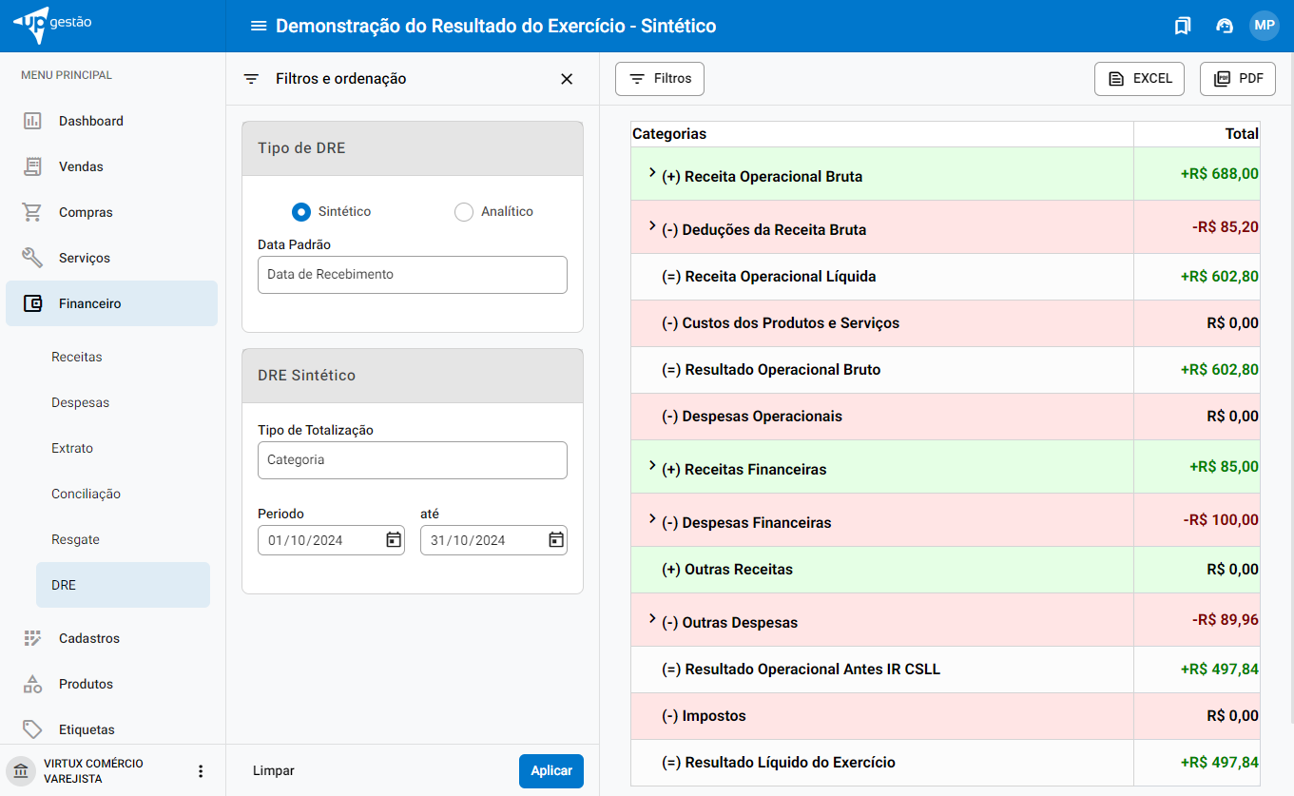Click the hamburger menu icon in header
This screenshot has height=796, width=1294.
258,26
